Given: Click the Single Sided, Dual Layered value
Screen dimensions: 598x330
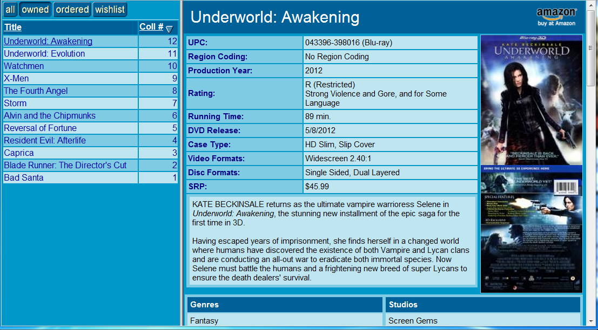Looking at the screenshot, I should [352, 173].
